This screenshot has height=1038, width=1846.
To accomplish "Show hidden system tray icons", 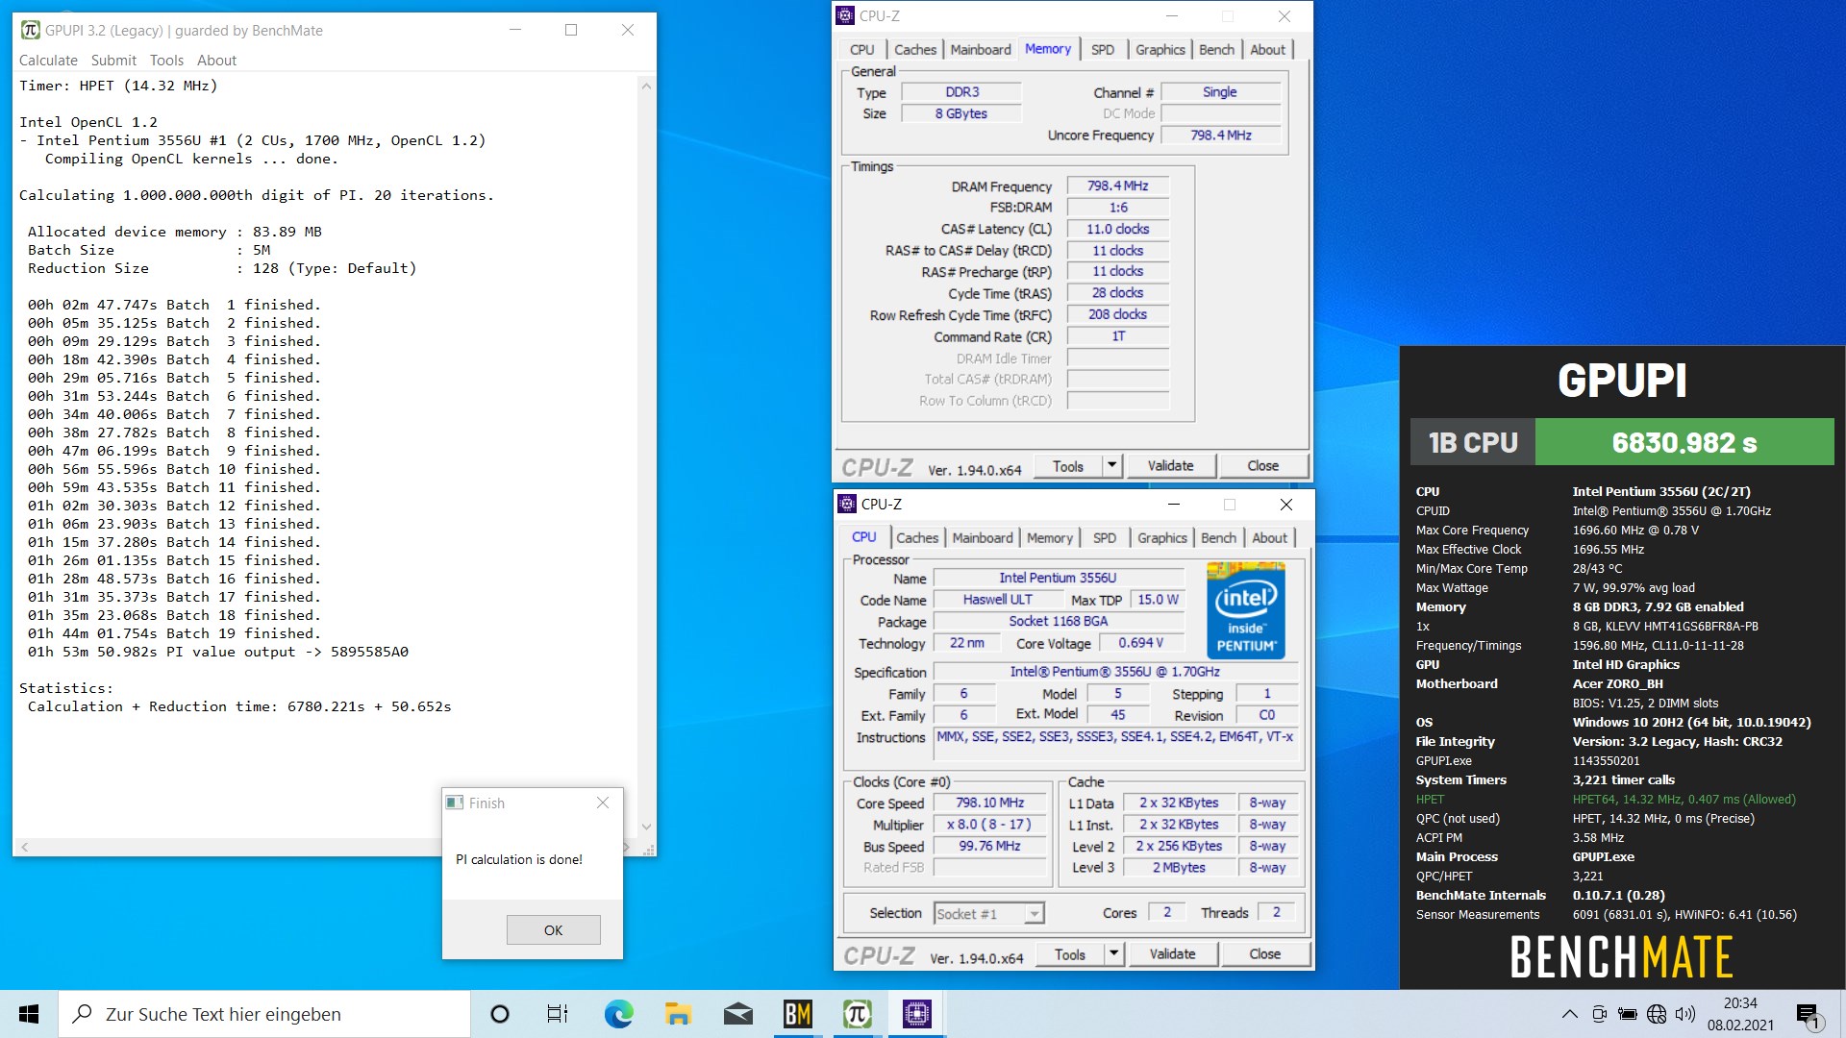I will (1569, 1014).
